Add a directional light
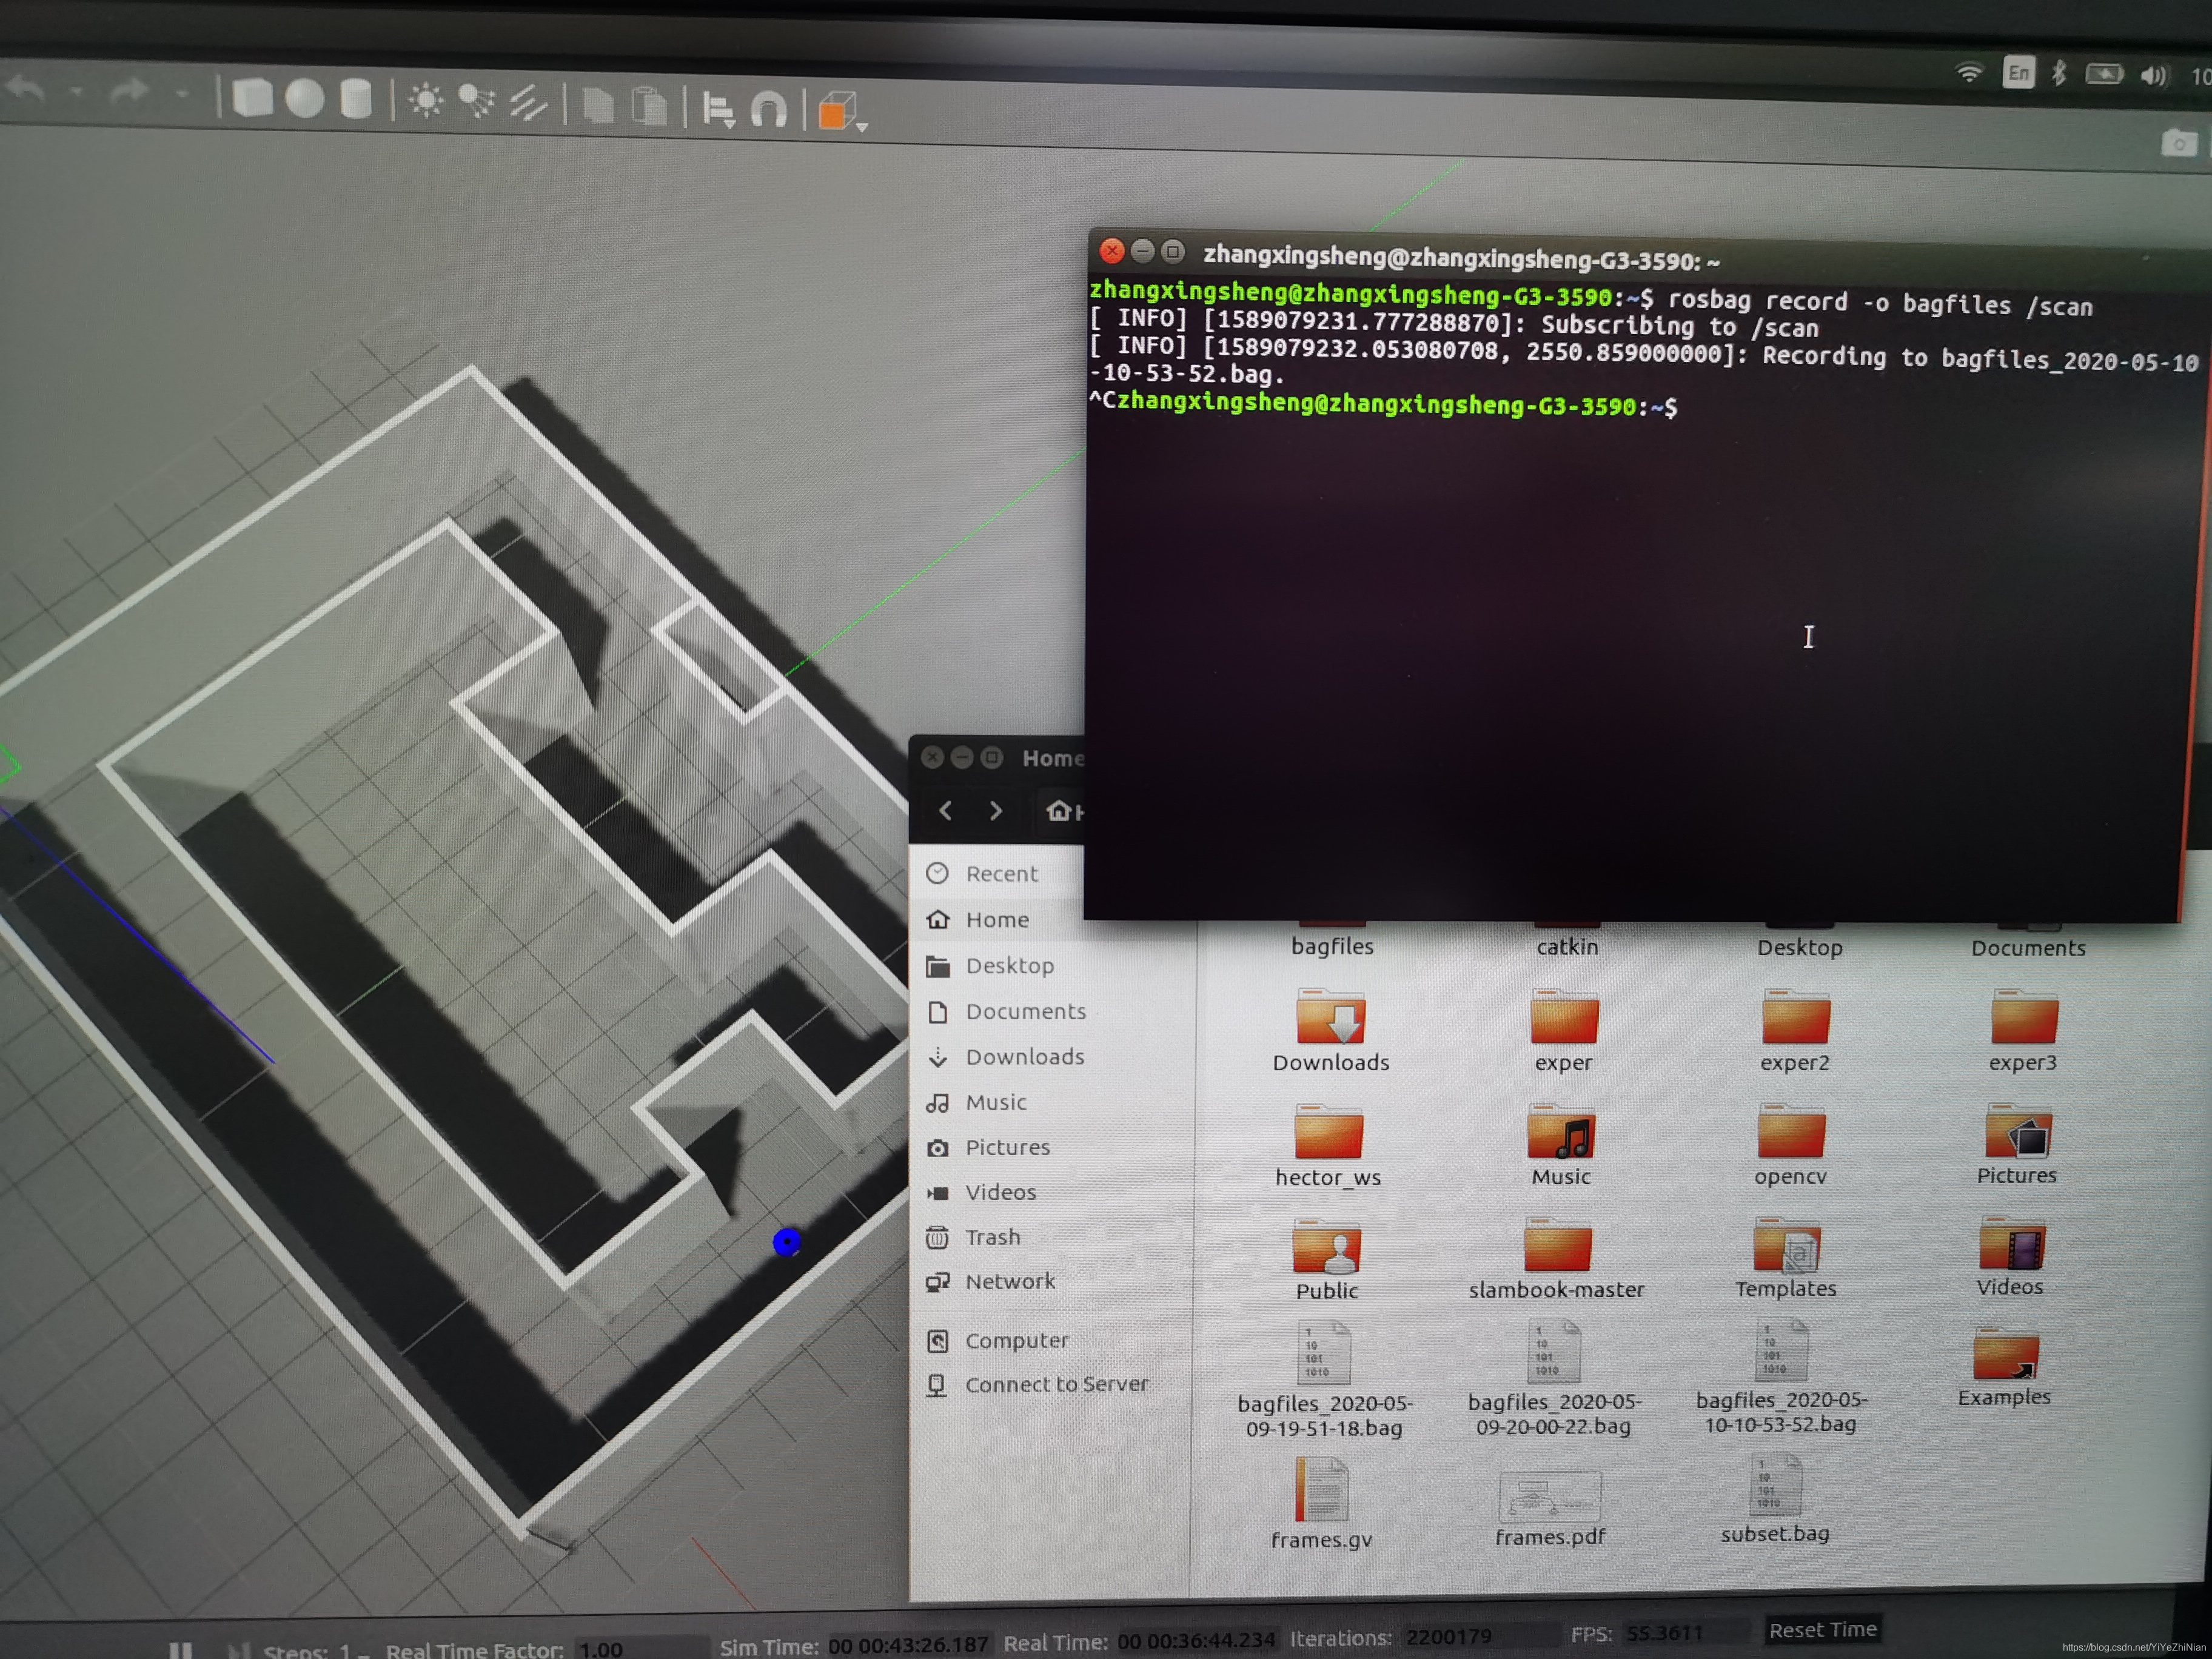Image resolution: width=2212 pixels, height=1659 pixels. point(528,103)
